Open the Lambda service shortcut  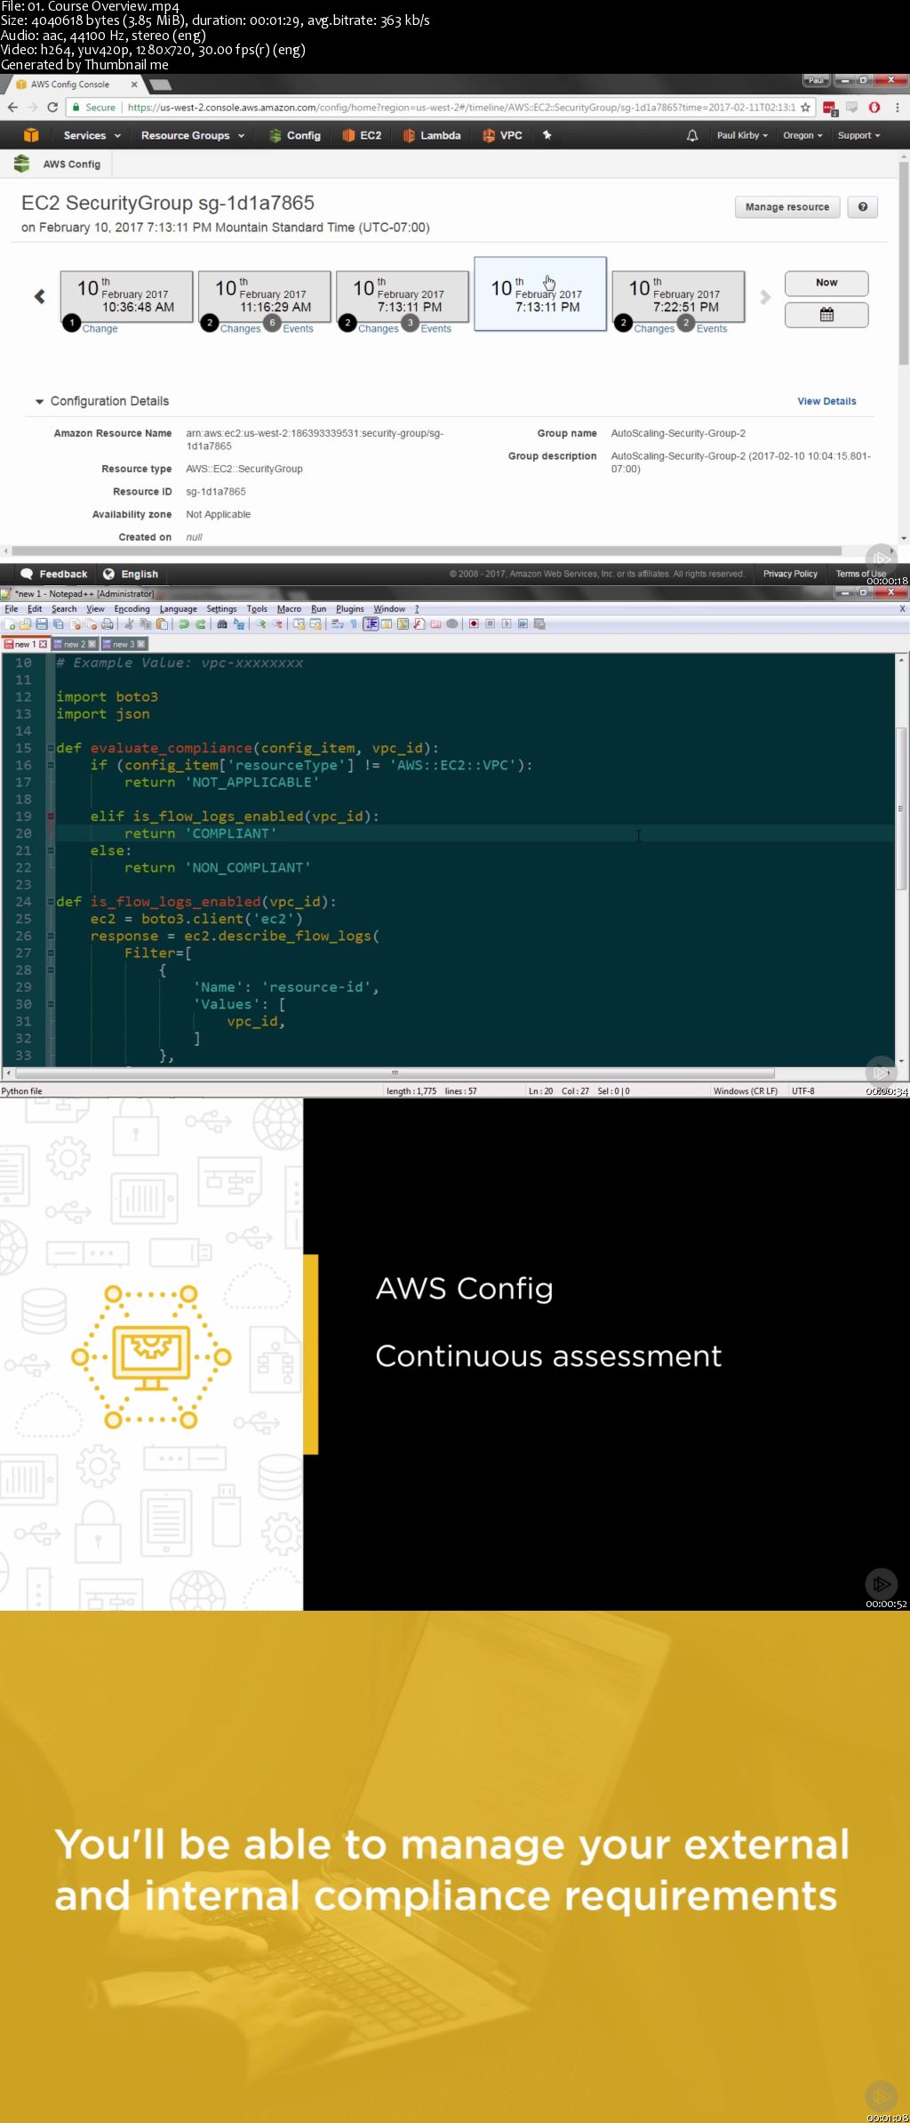[432, 135]
